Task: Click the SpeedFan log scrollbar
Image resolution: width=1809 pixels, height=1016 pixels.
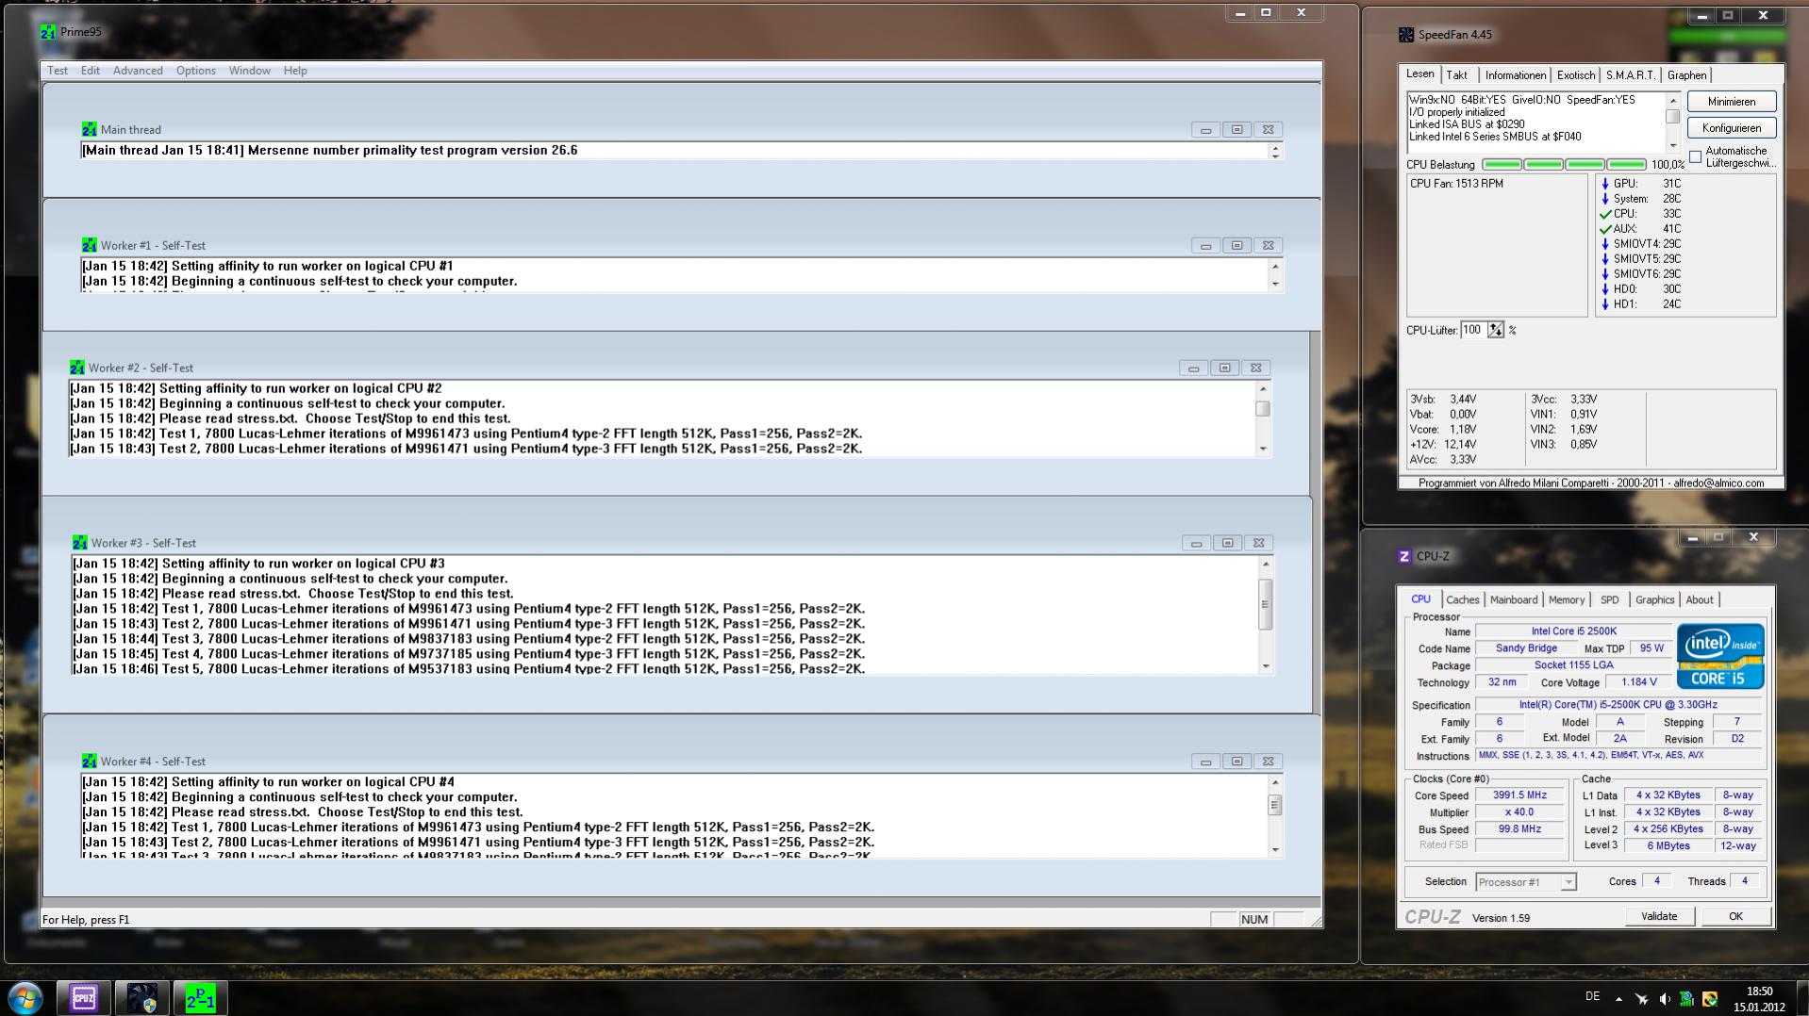Action: tap(1673, 123)
